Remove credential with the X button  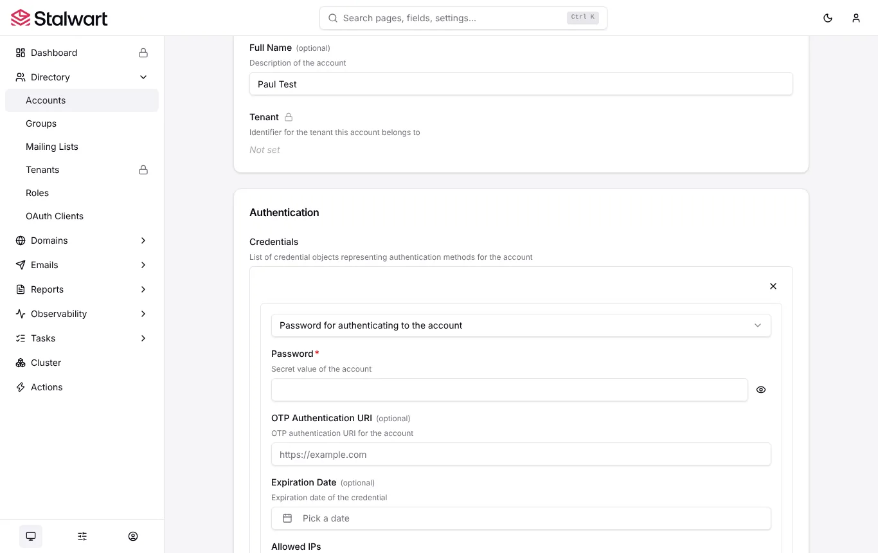click(x=773, y=286)
